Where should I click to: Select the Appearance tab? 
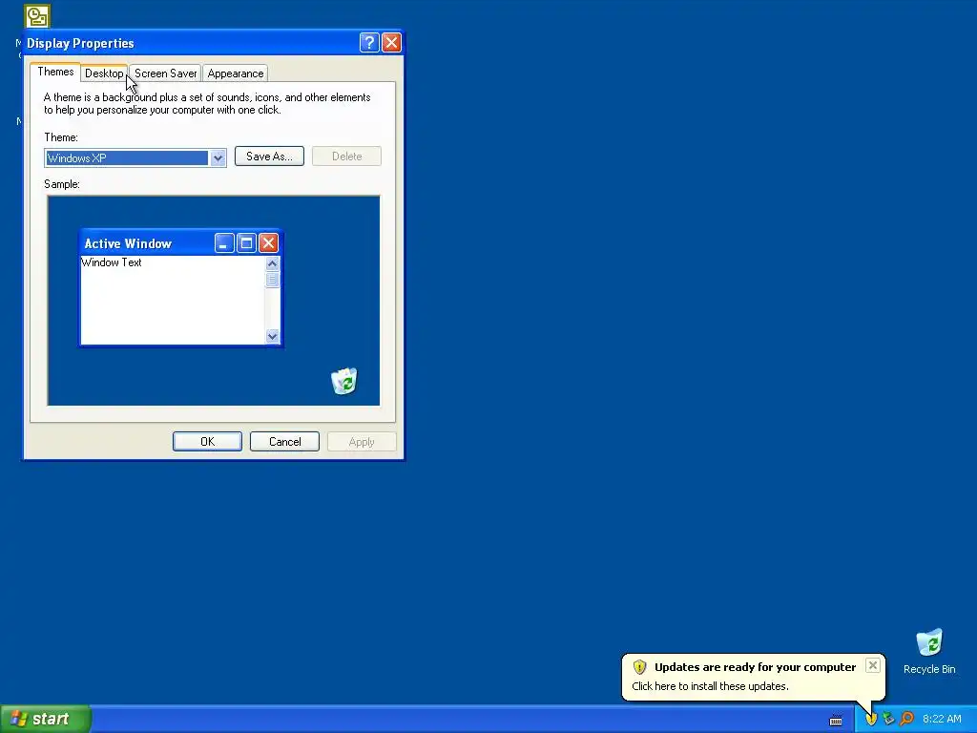[235, 73]
